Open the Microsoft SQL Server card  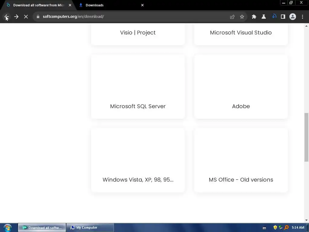click(x=138, y=87)
